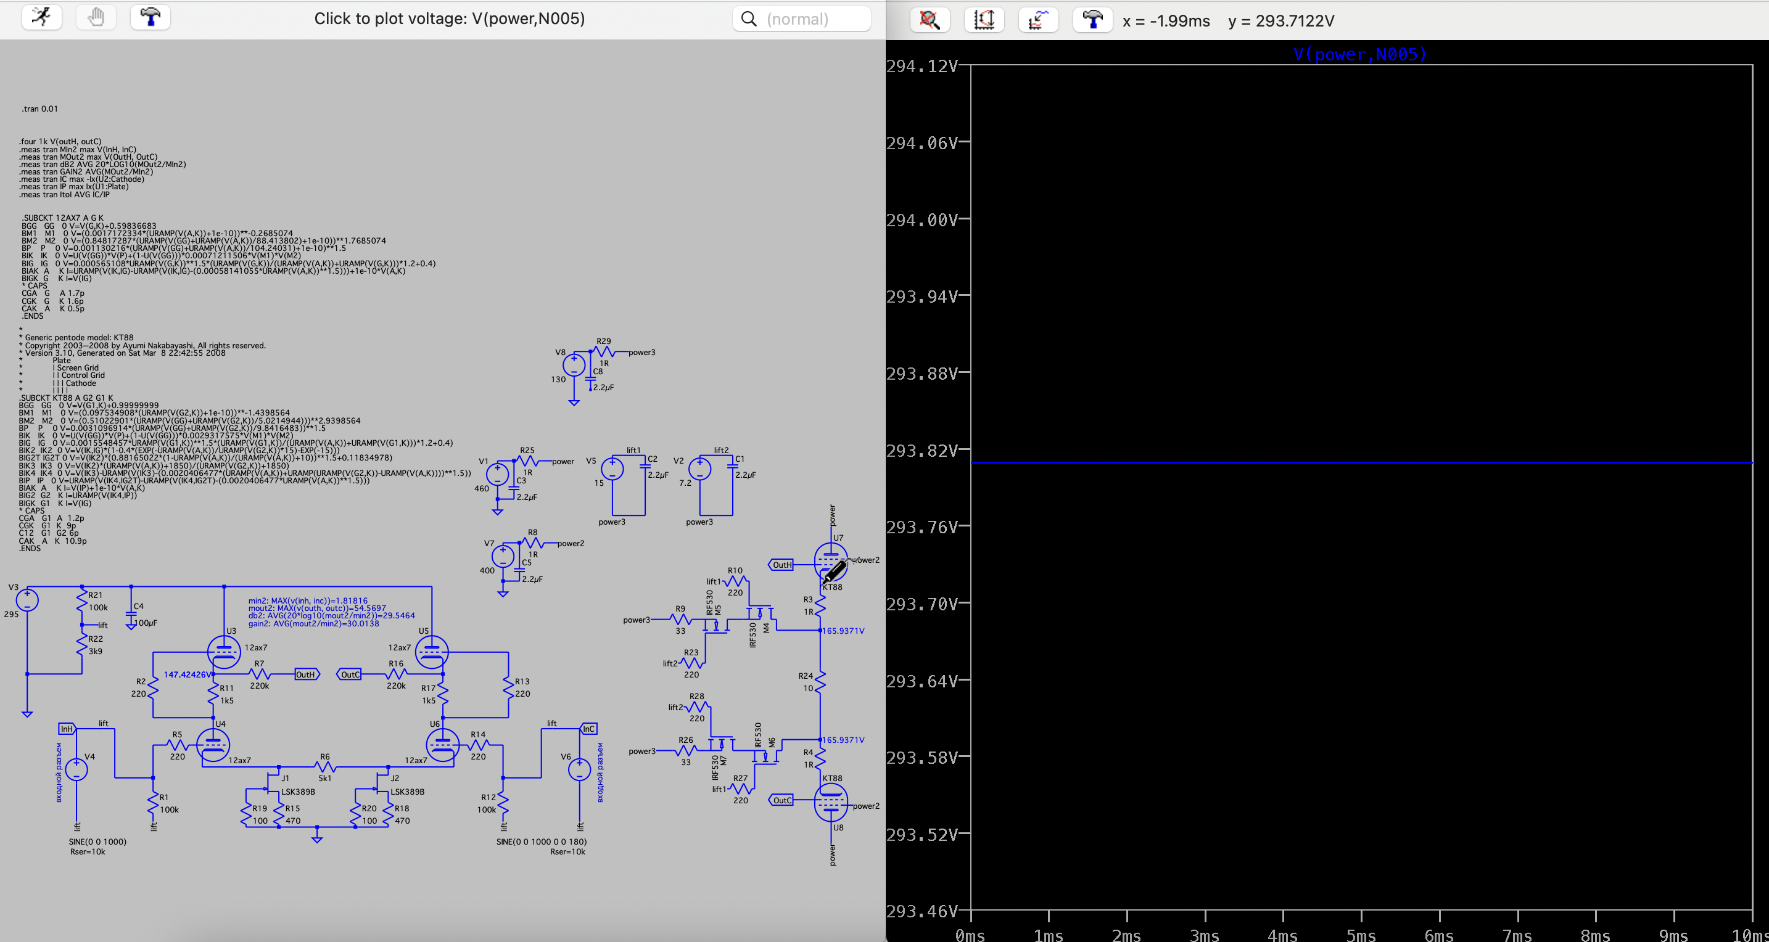The width and height of the screenshot is (1769, 942).
Task: Click the KT88 tube symbol U7
Action: click(x=830, y=561)
